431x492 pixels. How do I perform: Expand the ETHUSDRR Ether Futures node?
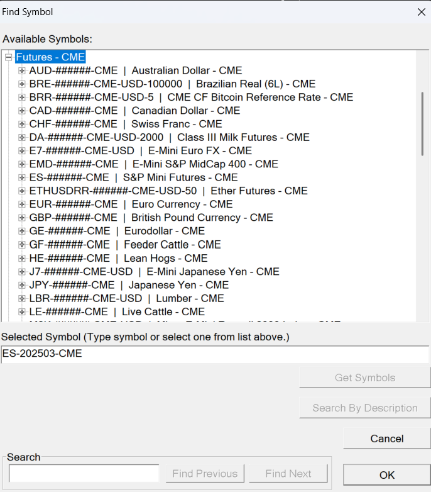click(22, 191)
